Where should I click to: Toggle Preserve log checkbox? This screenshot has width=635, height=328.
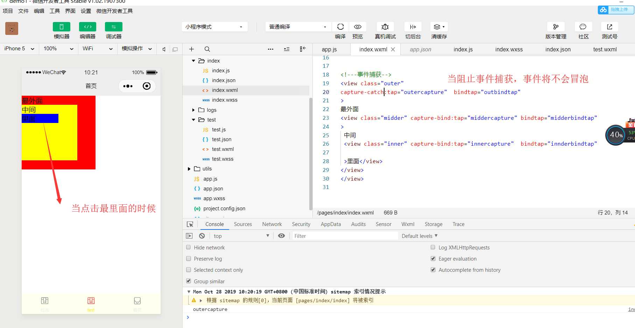click(189, 258)
